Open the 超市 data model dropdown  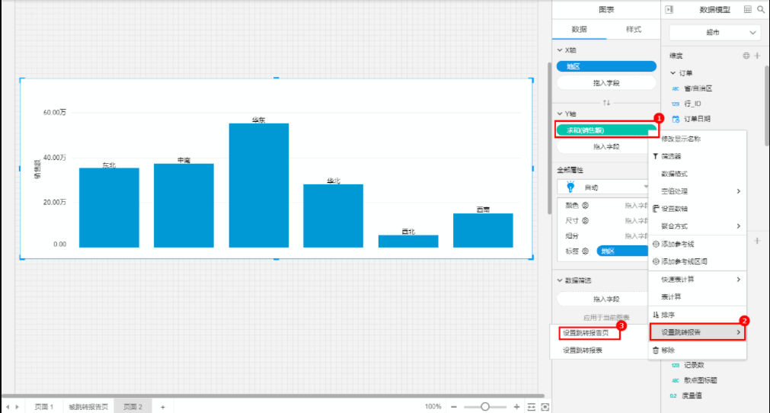[714, 33]
